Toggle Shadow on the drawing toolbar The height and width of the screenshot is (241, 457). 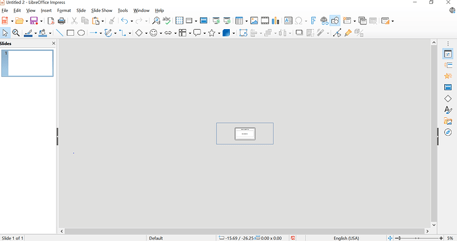point(299,33)
